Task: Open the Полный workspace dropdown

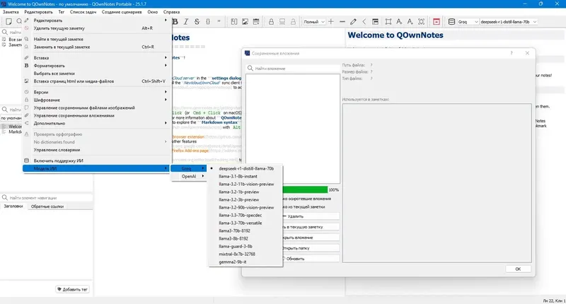Action: (x=313, y=22)
